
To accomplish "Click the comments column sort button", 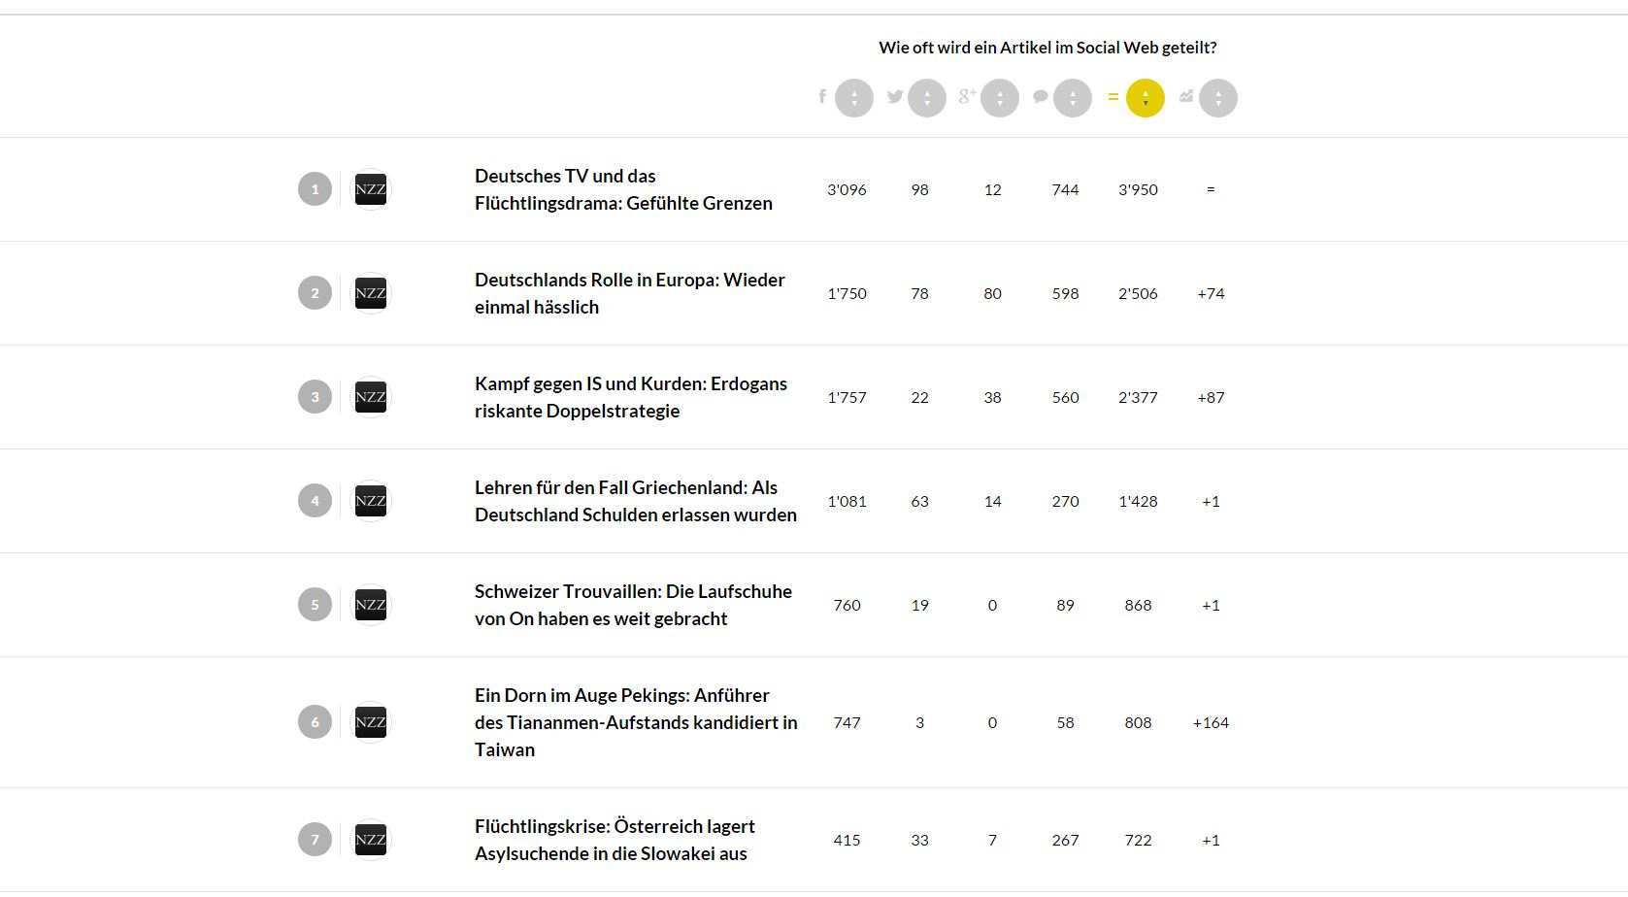I will (x=1073, y=98).
